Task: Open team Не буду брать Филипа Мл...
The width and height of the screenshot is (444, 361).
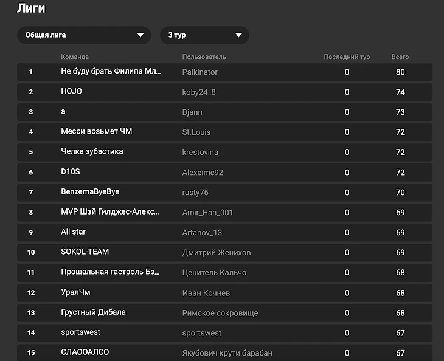Action: (x=111, y=72)
